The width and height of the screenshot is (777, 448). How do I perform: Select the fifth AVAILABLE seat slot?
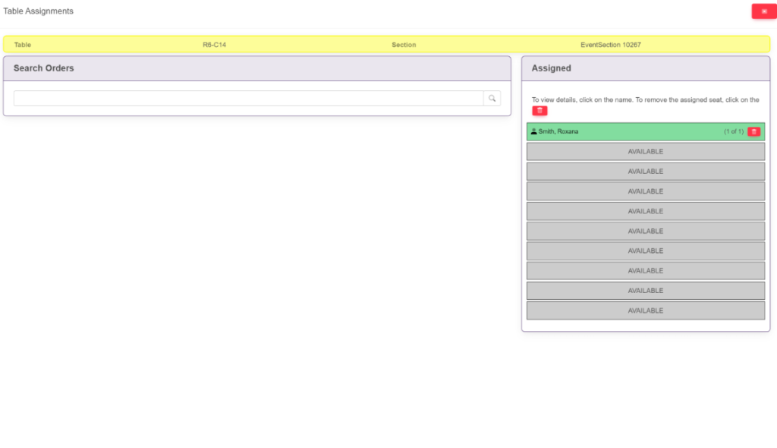tap(645, 231)
